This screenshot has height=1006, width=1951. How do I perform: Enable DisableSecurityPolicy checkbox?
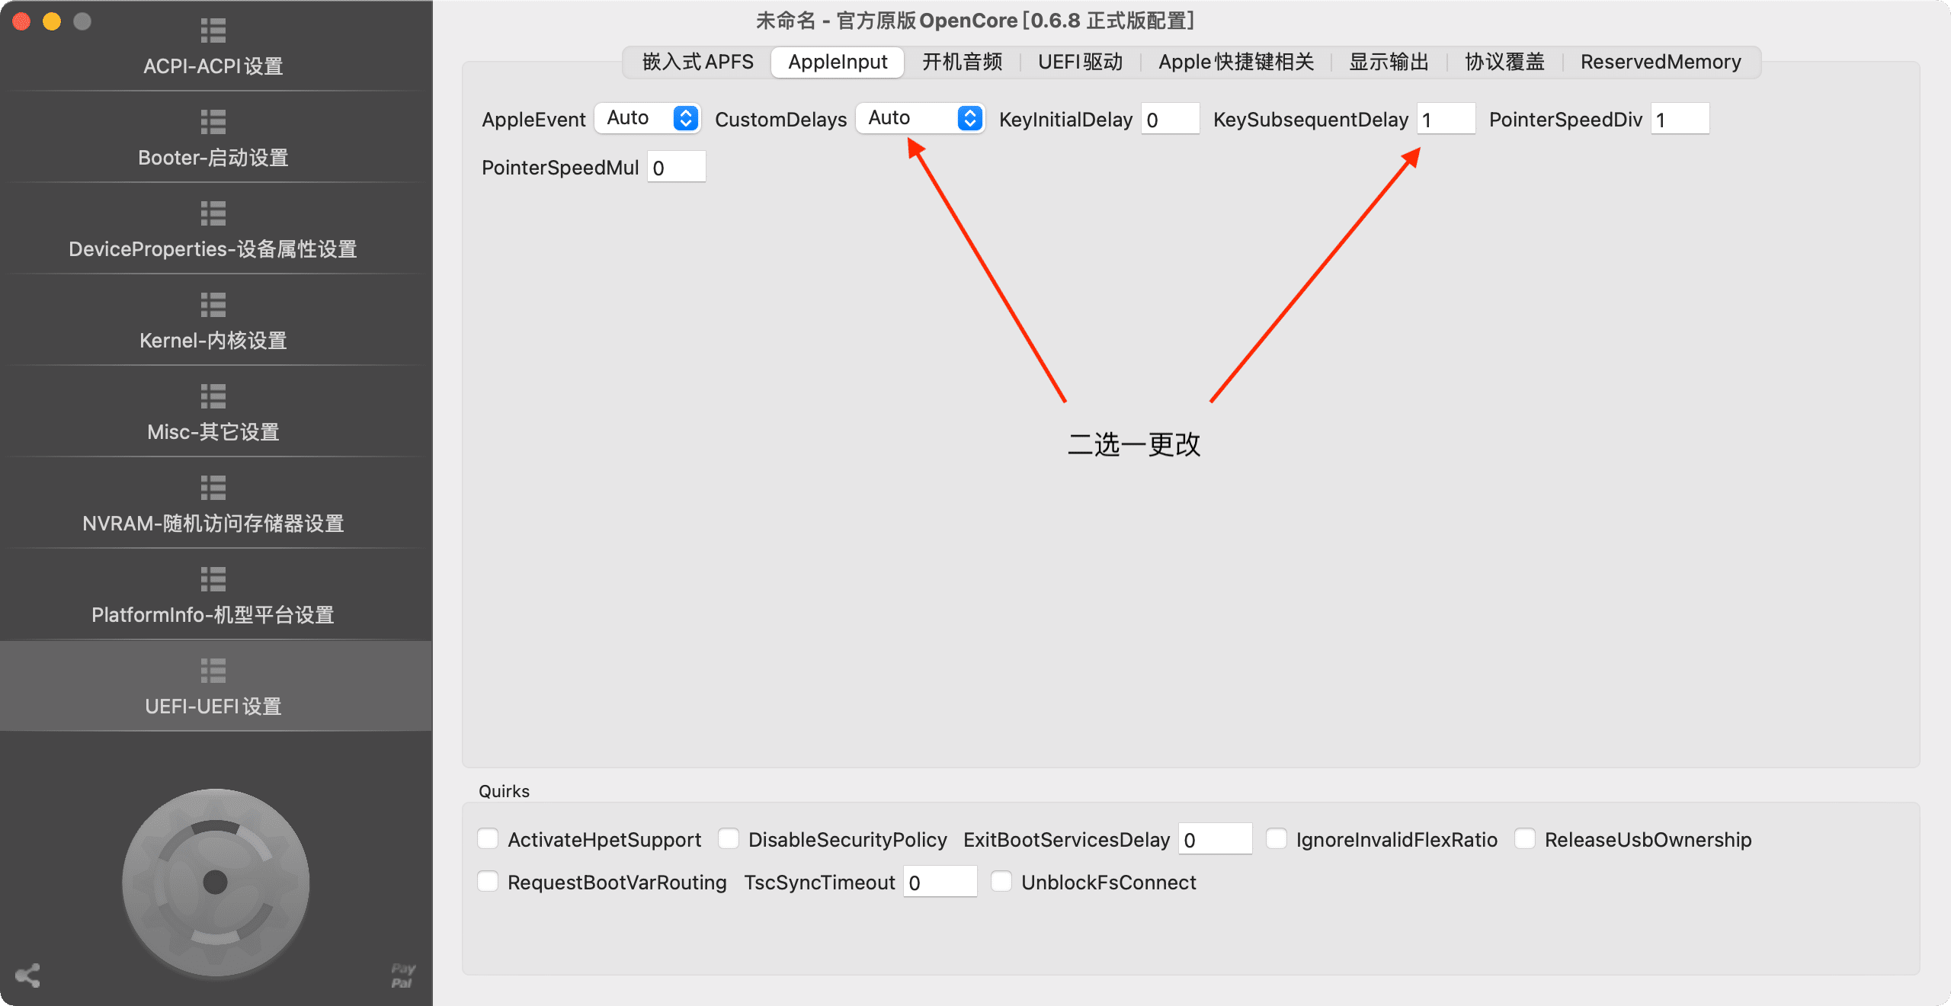point(729,839)
